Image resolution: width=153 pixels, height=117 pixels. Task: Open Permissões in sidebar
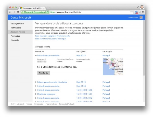(x=15, y=36)
